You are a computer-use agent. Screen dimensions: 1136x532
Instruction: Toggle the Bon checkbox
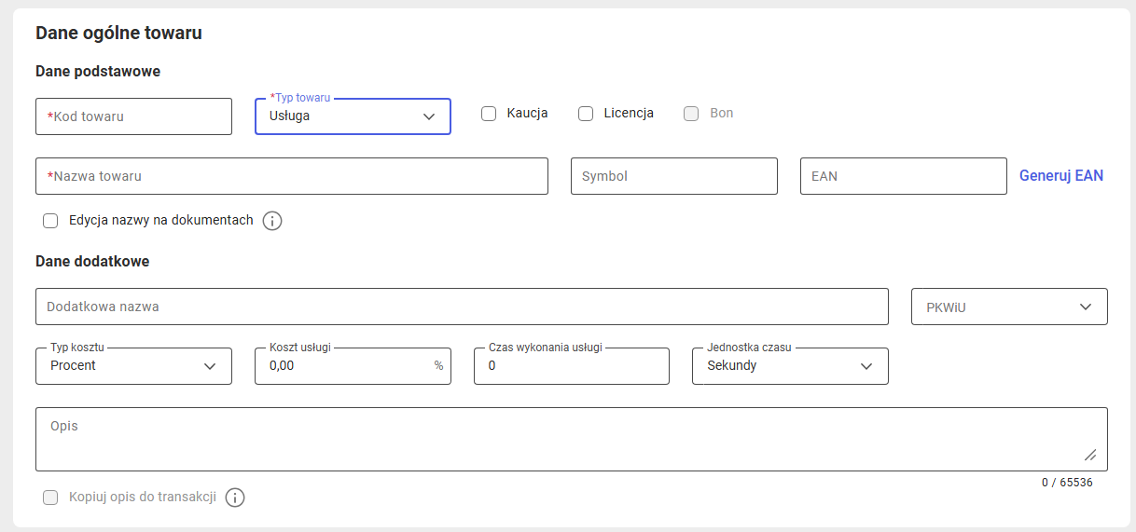[691, 114]
